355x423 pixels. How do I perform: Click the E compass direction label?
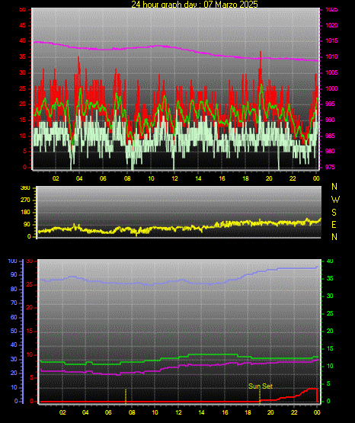point(334,224)
